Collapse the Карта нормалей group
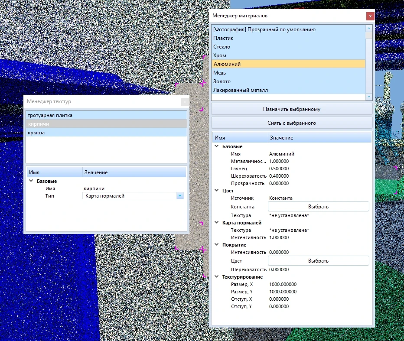Screen dimensions: 404x341 click(x=217, y=223)
